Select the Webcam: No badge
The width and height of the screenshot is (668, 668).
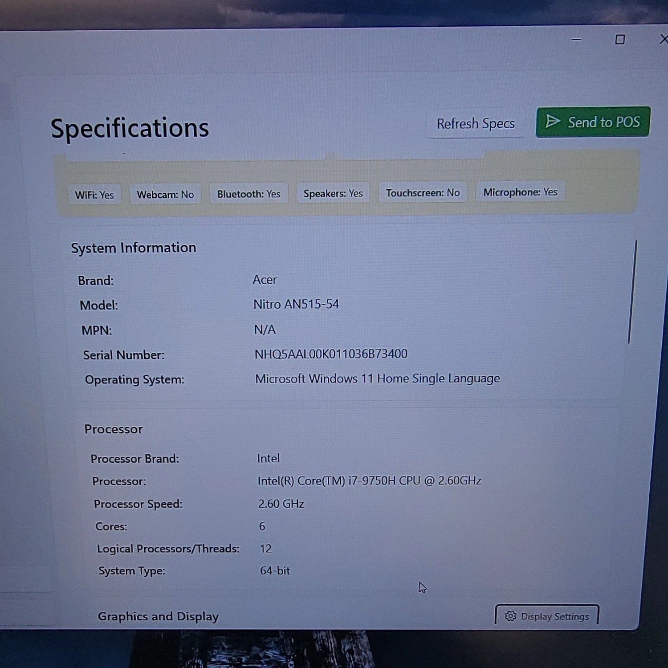[165, 195]
